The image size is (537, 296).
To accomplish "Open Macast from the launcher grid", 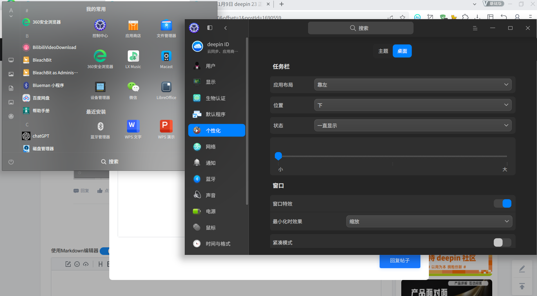I will 166,59.
